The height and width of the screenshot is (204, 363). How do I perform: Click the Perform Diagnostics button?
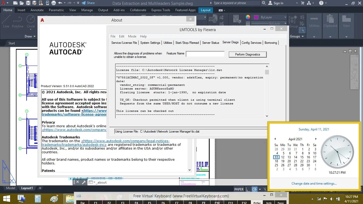[248, 54]
